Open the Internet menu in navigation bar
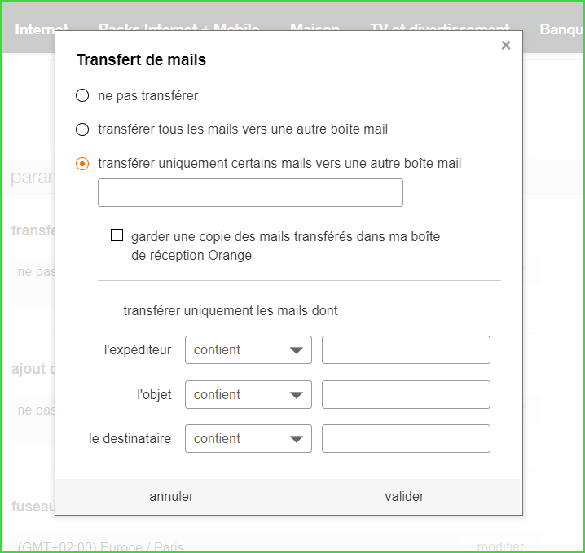This screenshot has width=585, height=553. point(42,29)
